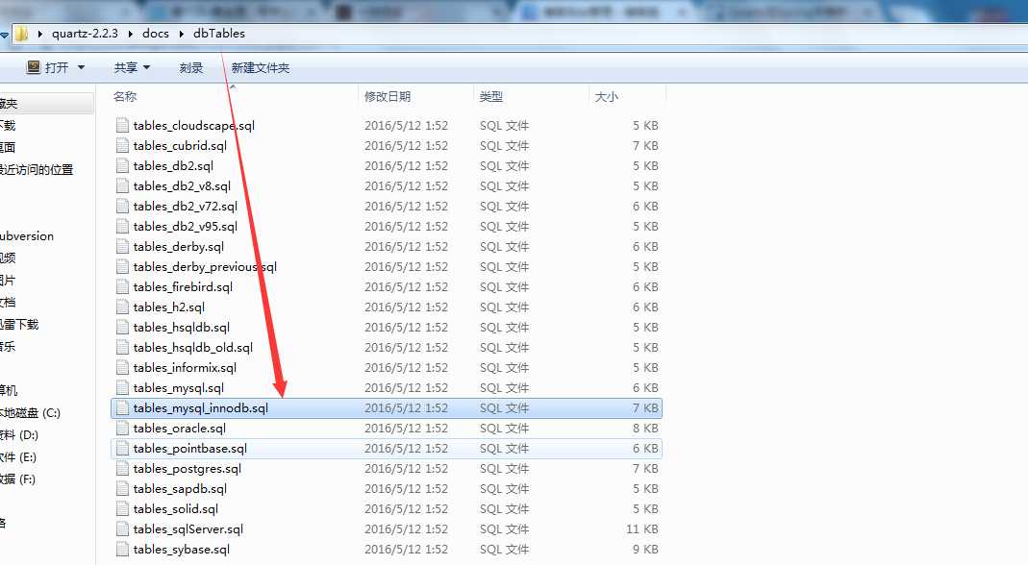This screenshot has width=1028, height=565.
Task: Expand breadcrumb arrow after quartz-2.2.3
Action: [131, 34]
